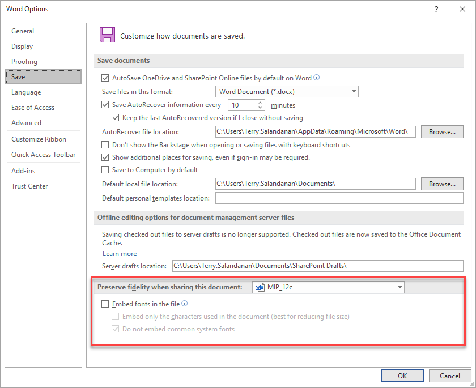Open the Advanced options category

[26, 123]
